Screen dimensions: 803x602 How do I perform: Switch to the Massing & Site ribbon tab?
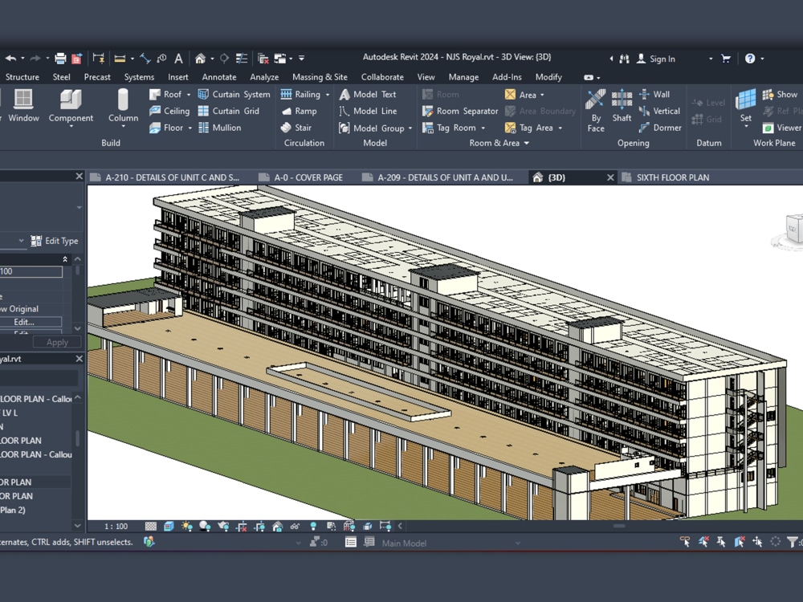(320, 76)
